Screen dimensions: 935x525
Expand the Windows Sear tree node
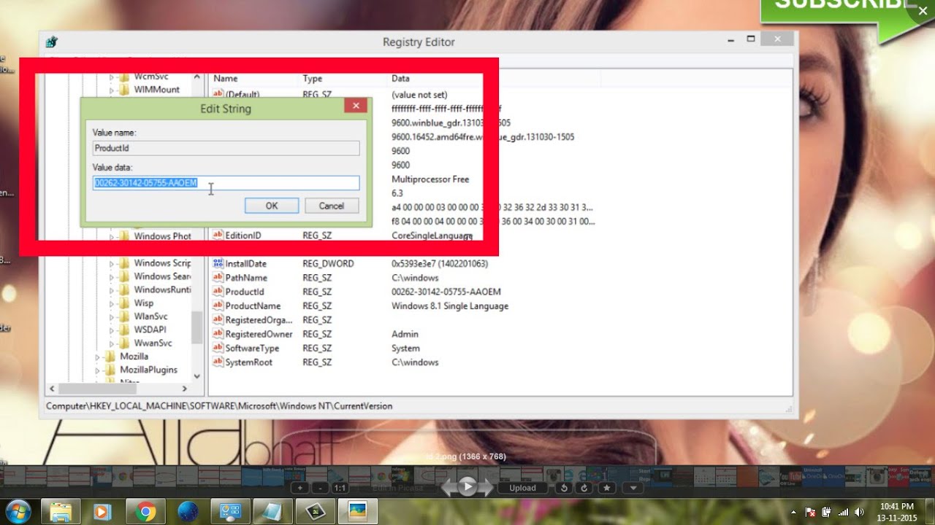(112, 277)
